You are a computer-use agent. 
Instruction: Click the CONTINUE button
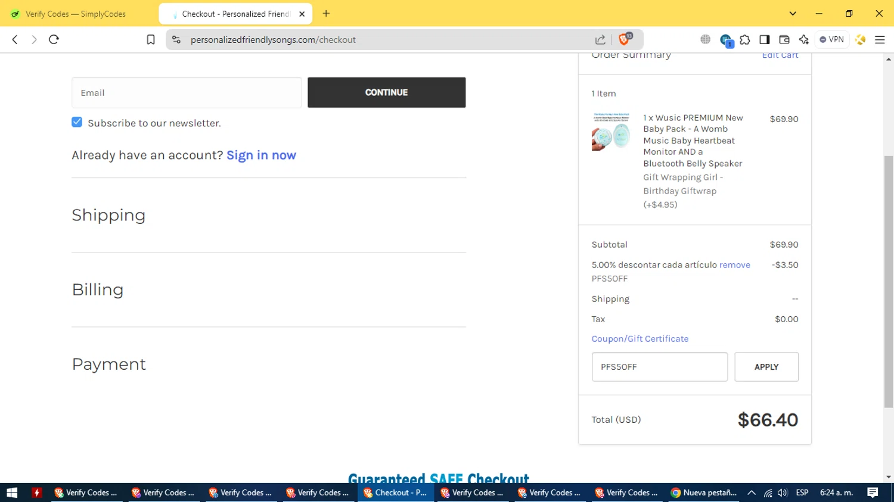[x=386, y=92]
